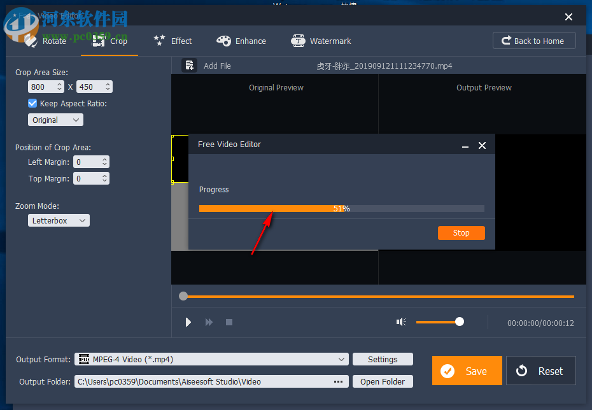
Task: Click the Add File icon
Action: point(189,65)
